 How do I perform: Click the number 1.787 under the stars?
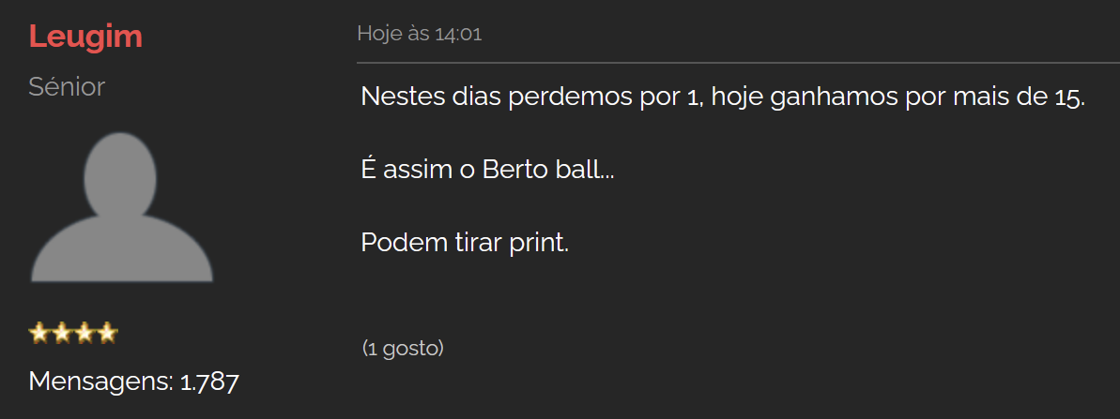tap(209, 382)
